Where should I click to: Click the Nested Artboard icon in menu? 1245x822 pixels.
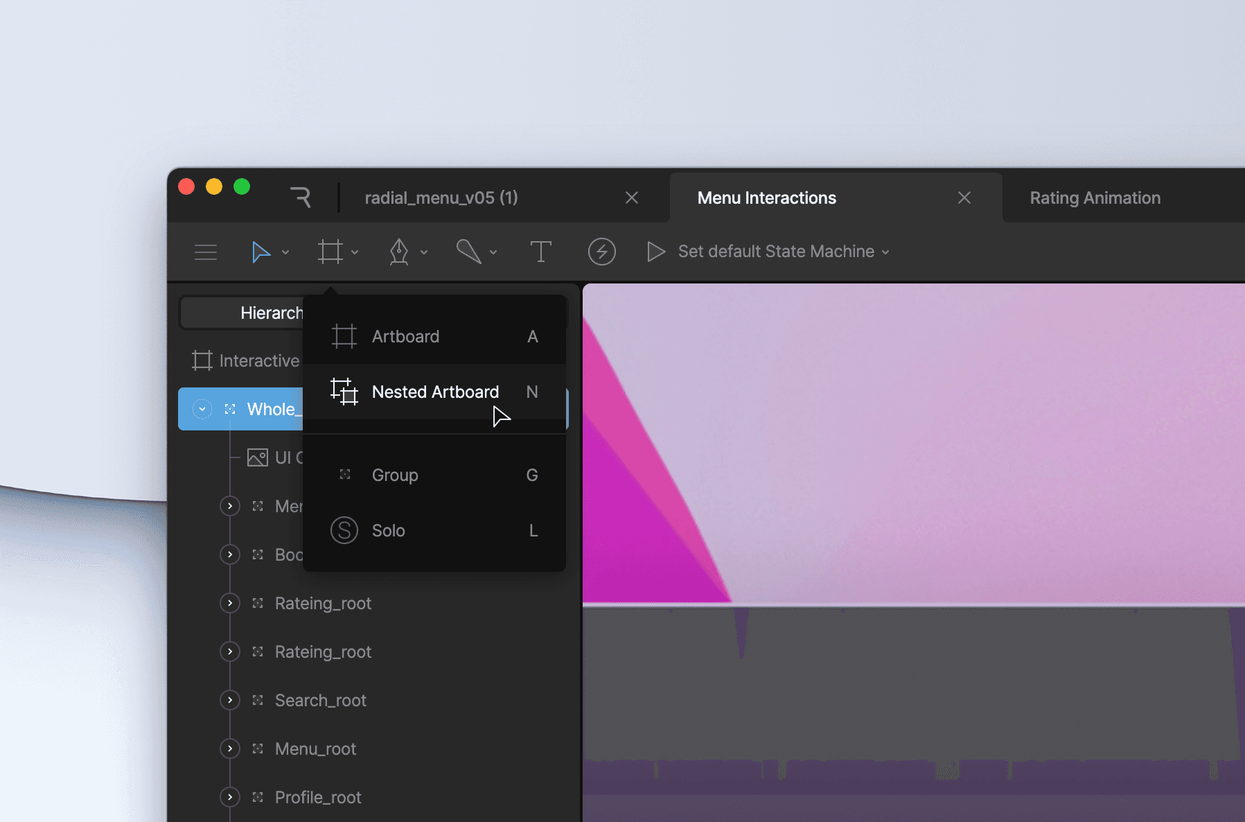(344, 392)
